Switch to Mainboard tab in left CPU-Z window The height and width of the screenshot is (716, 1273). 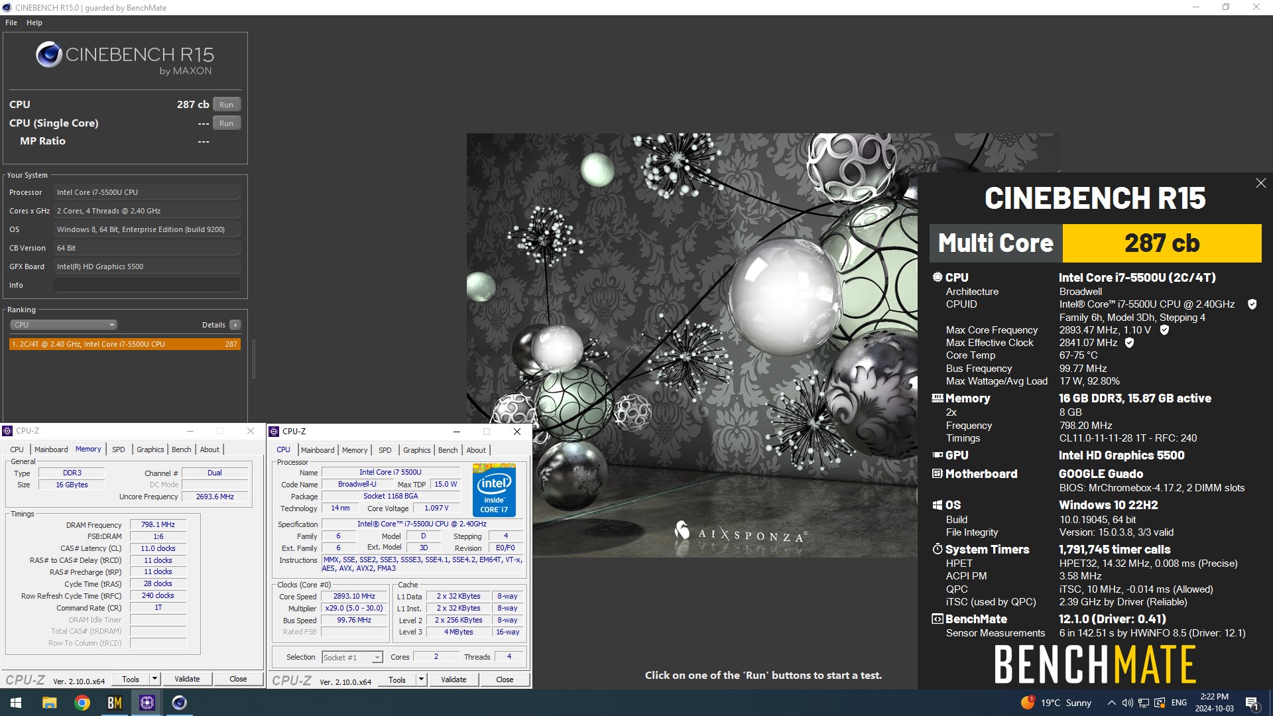[x=51, y=449]
